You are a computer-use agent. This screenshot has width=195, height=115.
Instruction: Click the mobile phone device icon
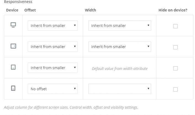point(13,89)
